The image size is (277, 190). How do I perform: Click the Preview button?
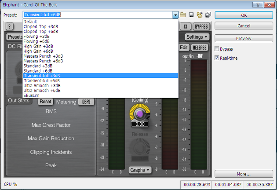244,39
